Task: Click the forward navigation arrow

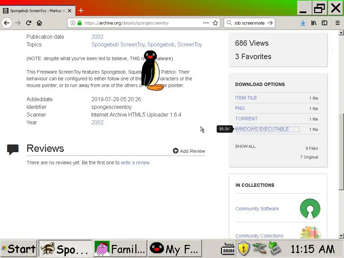Action: click(x=18, y=23)
